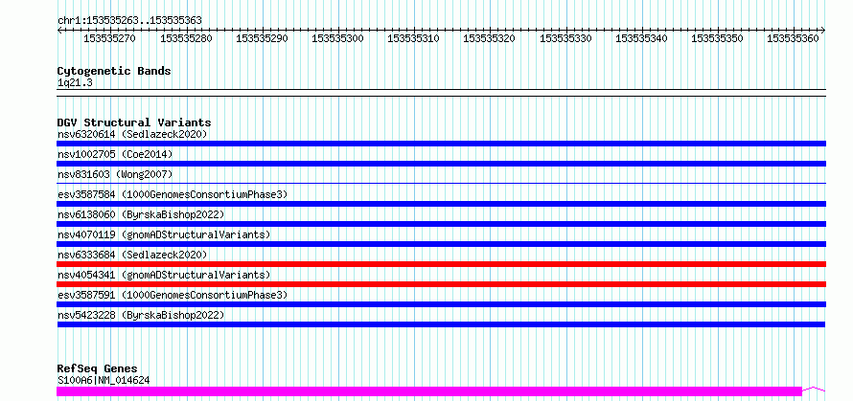Image resolution: width=853 pixels, height=401 pixels.
Task: Select variant label esv3587584 (1000GenomesConsortiumPhase3)
Action: [173, 194]
